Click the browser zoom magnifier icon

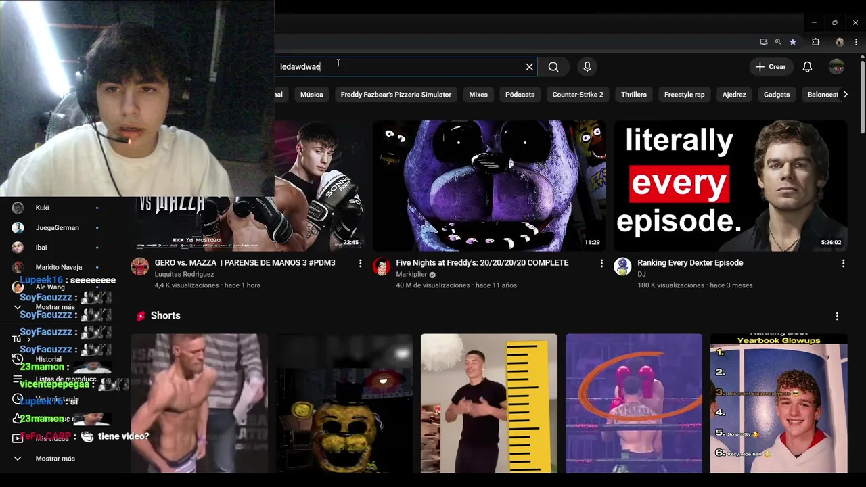coord(778,42)
